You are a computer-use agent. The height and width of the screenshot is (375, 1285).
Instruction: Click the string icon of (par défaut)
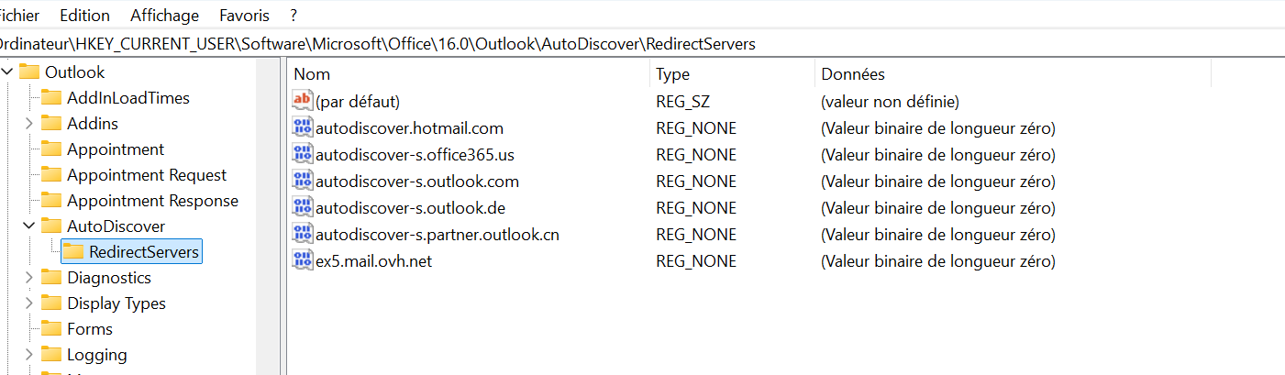tap(302, 101)
